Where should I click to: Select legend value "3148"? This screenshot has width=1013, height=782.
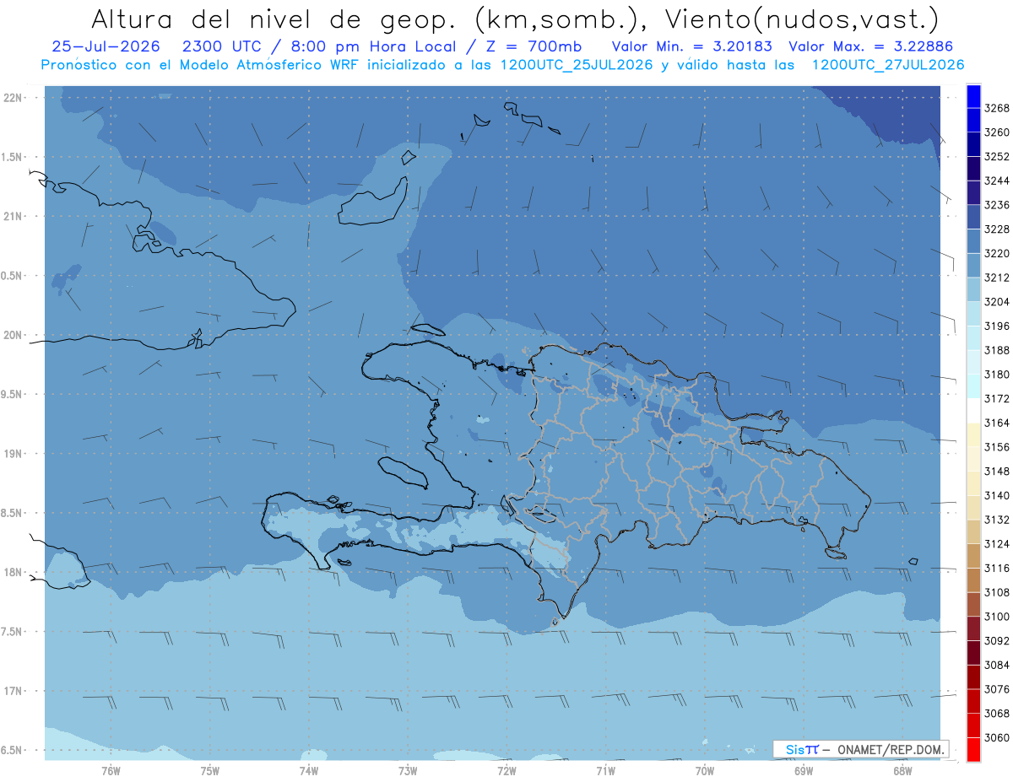(997, 471)
